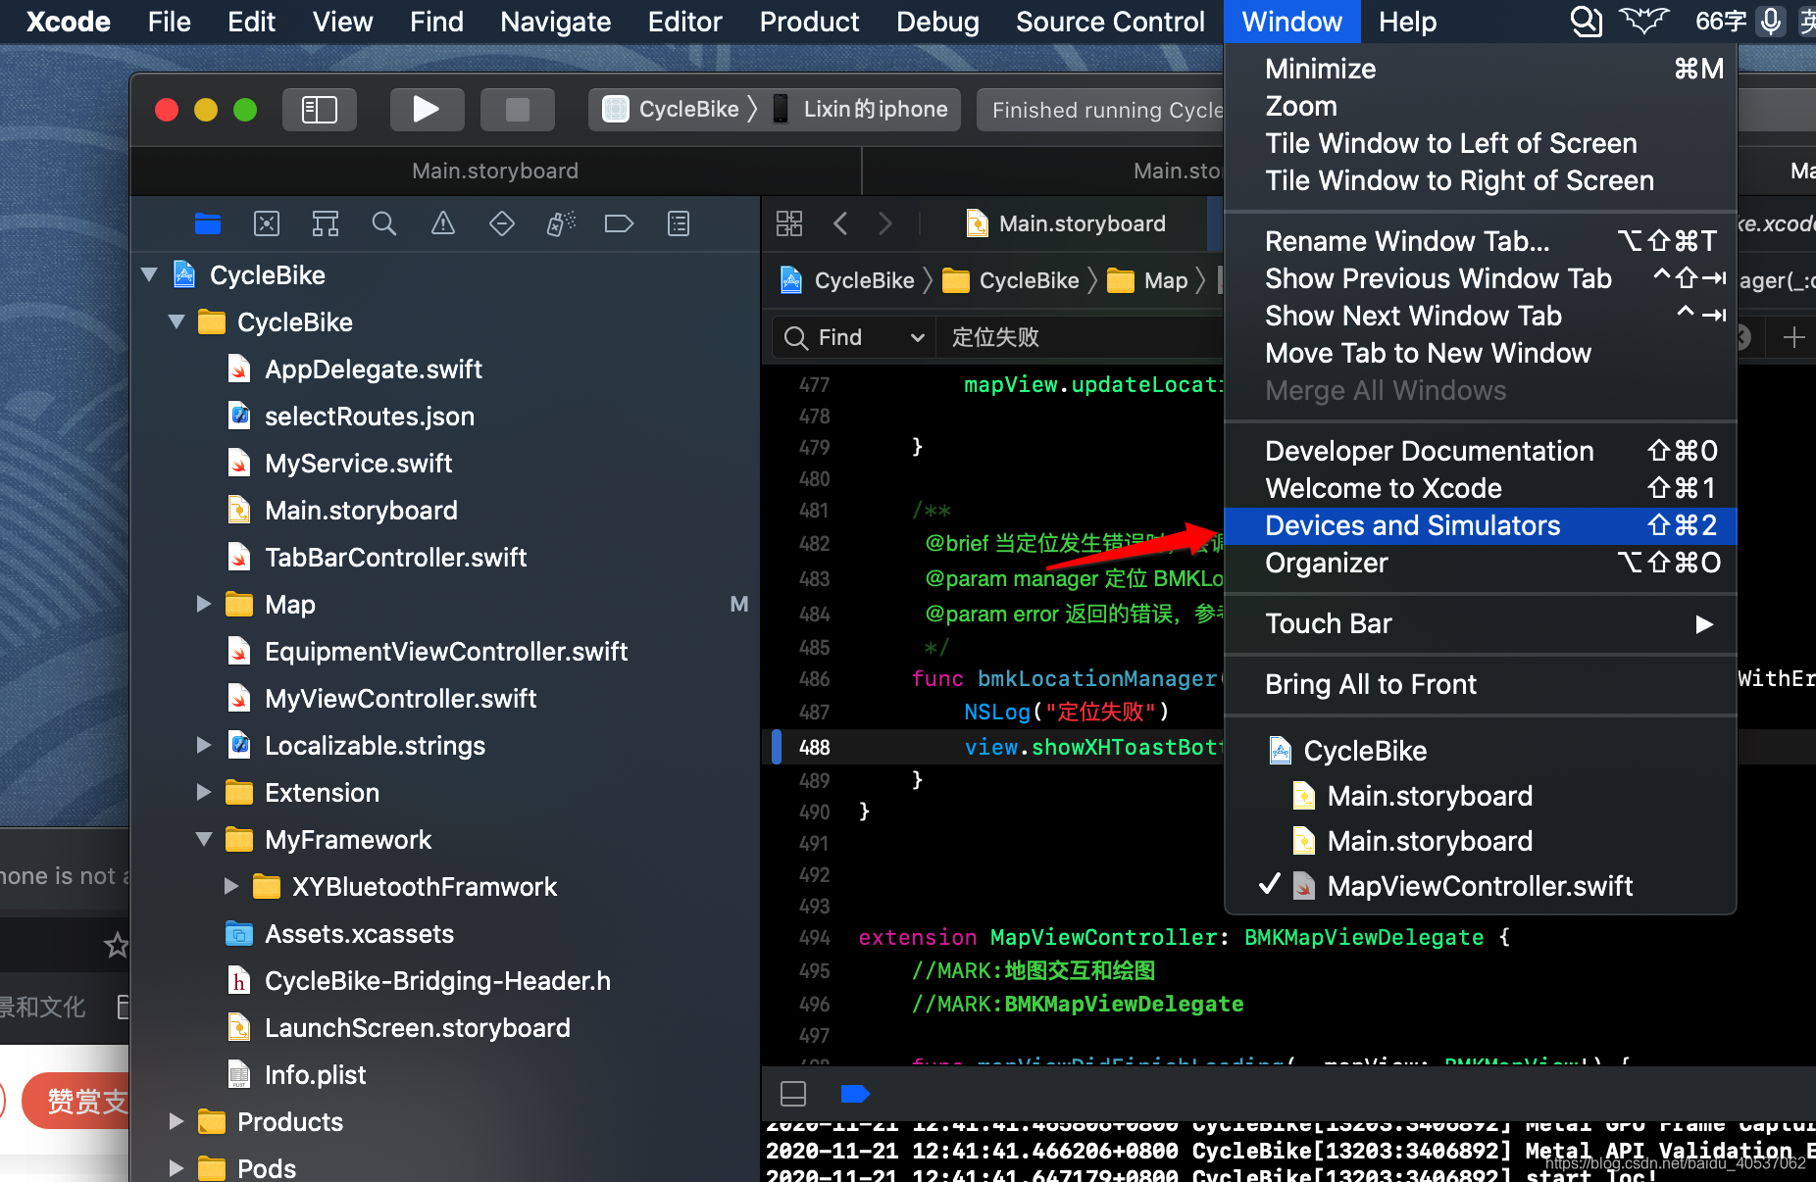Choose Devices and Simulators menu item
Screen dimensions: 1816x1182
click(1481, 526)
